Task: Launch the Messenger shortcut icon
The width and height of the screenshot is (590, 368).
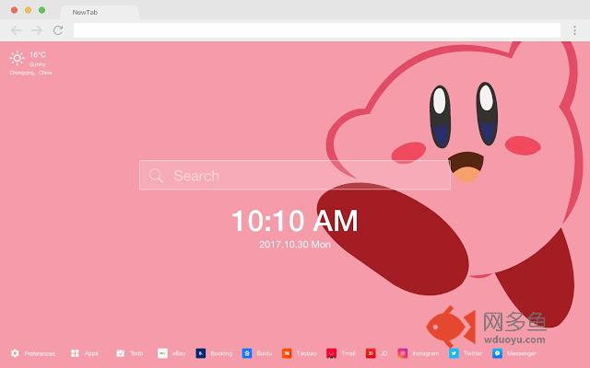Action: coord(497,353)
